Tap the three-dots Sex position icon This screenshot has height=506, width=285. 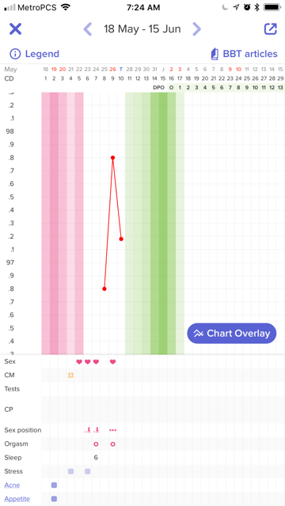(x=112, y=430)
